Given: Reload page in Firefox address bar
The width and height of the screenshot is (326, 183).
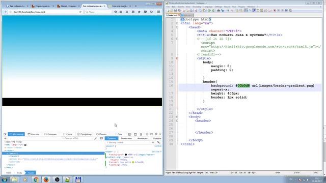Looking at the screenshot, I should point(80,12).
